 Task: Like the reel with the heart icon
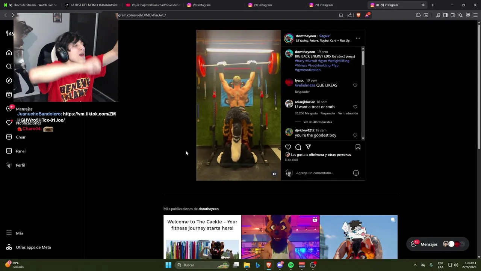[288, 147]
